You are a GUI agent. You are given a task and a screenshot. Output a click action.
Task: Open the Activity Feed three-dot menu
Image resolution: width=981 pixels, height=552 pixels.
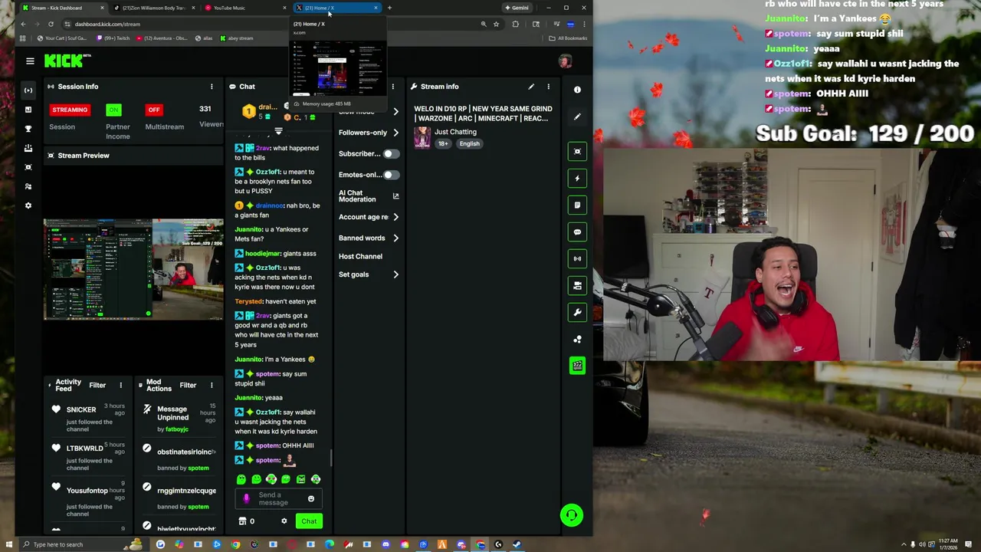point(120,385)
